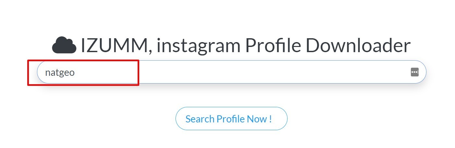Click the "natgeo" text in the field
Viewport: 455px width, 148px height.
60,73
